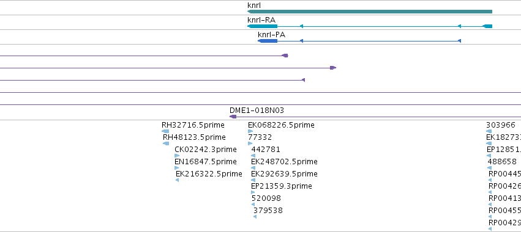Click the EN16847.5prime EST arrow
Image resolution: width=521 pixels, height=232 pixels.
click(x=177, y=168)
